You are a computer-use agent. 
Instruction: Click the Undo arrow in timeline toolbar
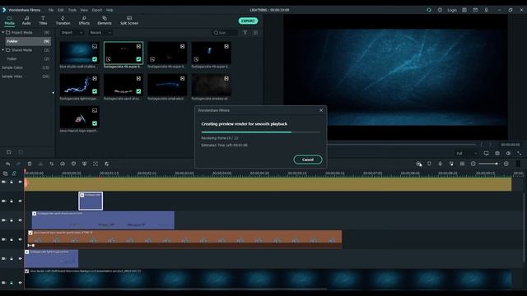[x=7, y=164]
